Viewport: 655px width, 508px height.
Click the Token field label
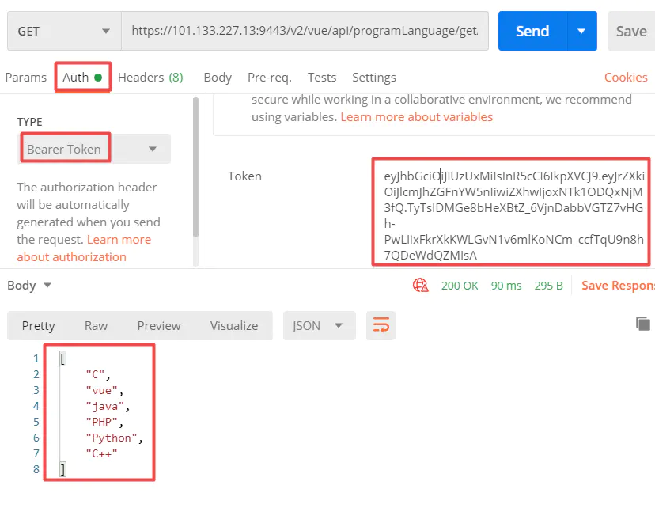pyautogui.click(x=244, y=176)
